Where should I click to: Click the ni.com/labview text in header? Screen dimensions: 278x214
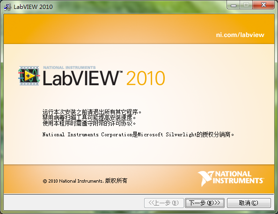240,35
